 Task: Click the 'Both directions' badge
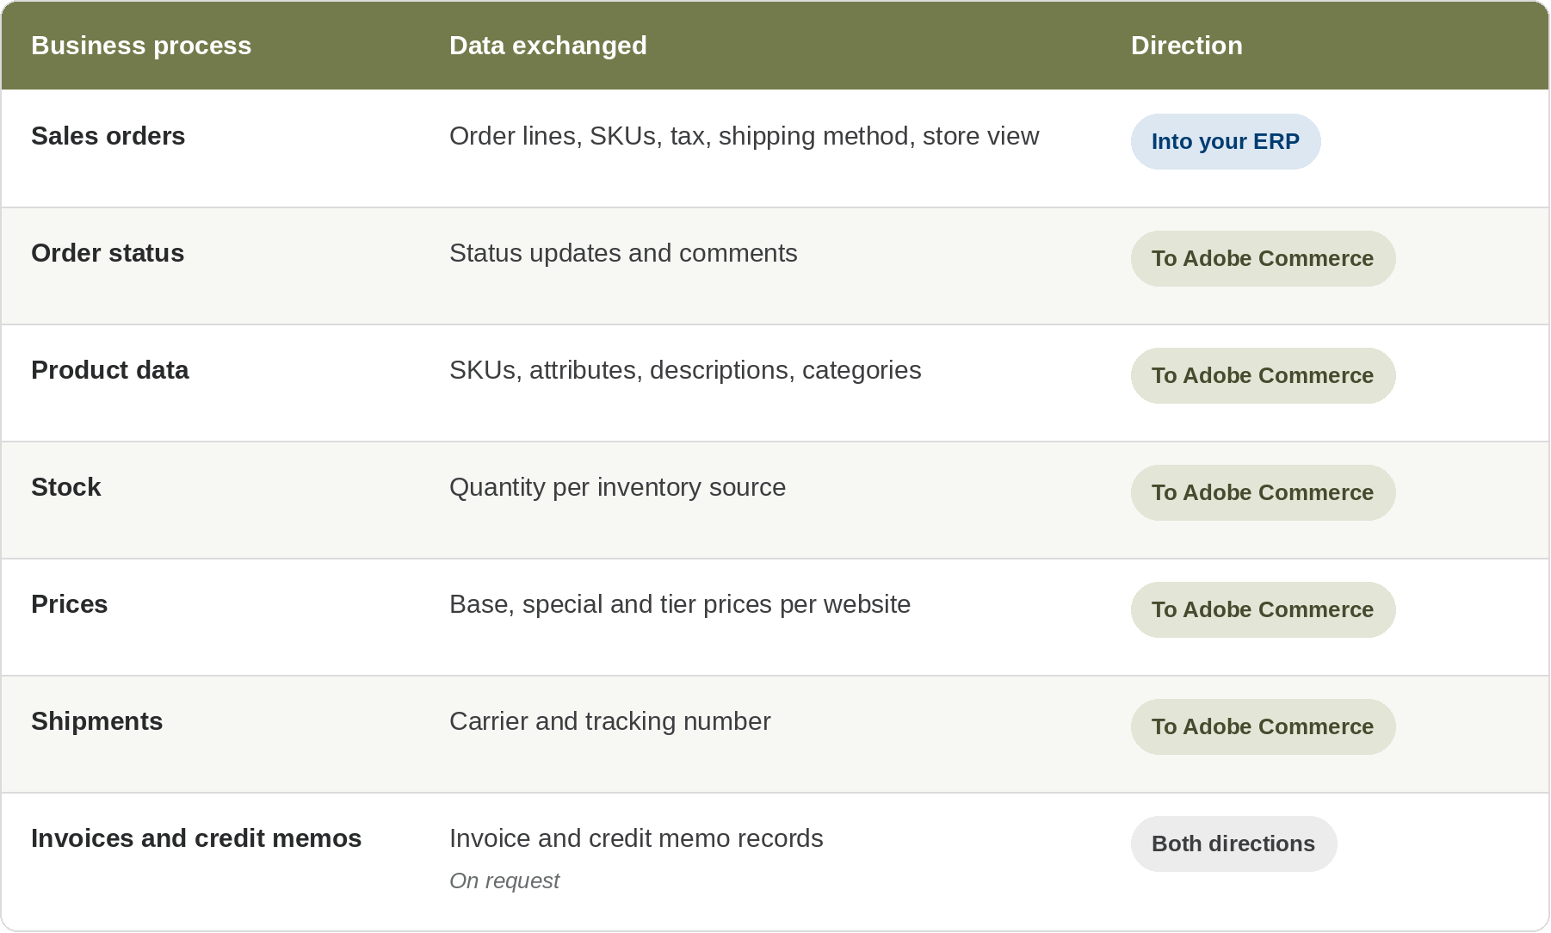point(1233,843)
